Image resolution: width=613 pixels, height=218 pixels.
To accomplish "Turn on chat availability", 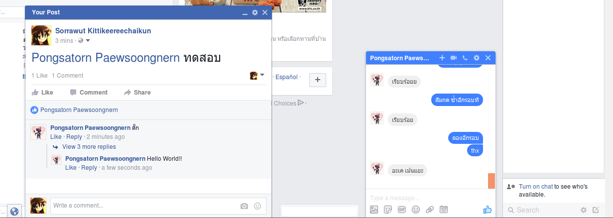I will 535,187.
